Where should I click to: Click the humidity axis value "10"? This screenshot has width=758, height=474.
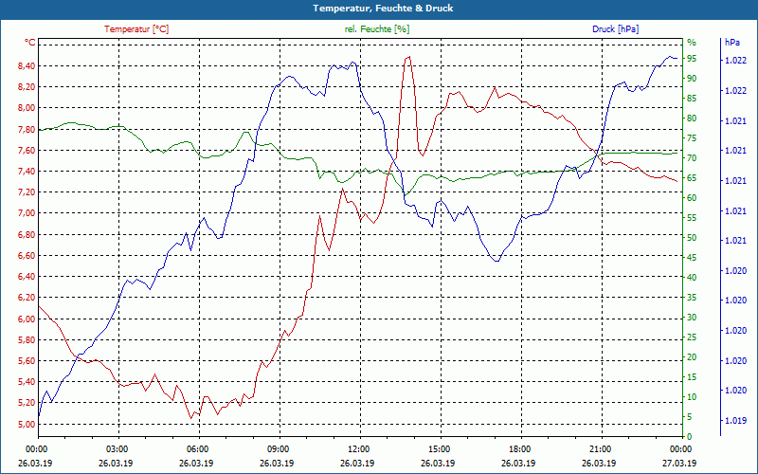pyautogui.click(x=692, y=397)
